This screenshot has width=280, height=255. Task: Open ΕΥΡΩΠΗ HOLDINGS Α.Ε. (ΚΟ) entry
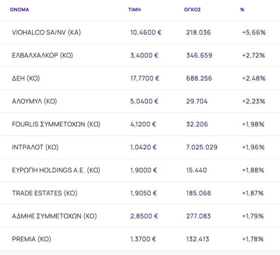(x=56, y=170)
